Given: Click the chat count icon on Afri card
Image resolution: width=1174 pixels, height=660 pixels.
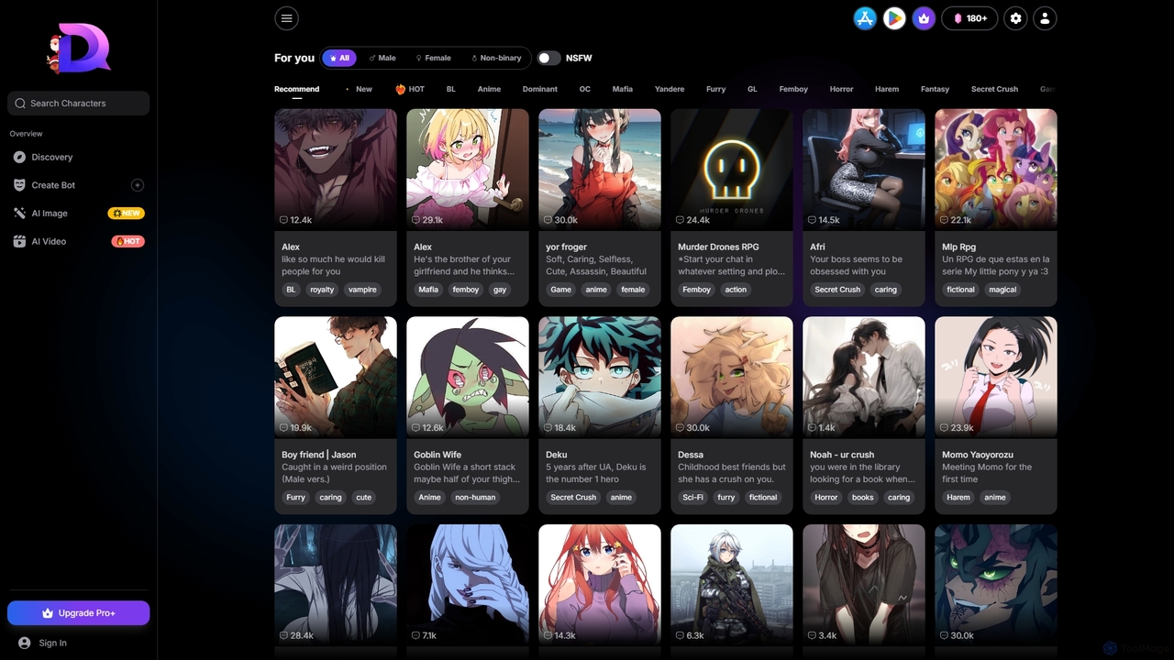Looking at the screenshot, I should point(813,220).
